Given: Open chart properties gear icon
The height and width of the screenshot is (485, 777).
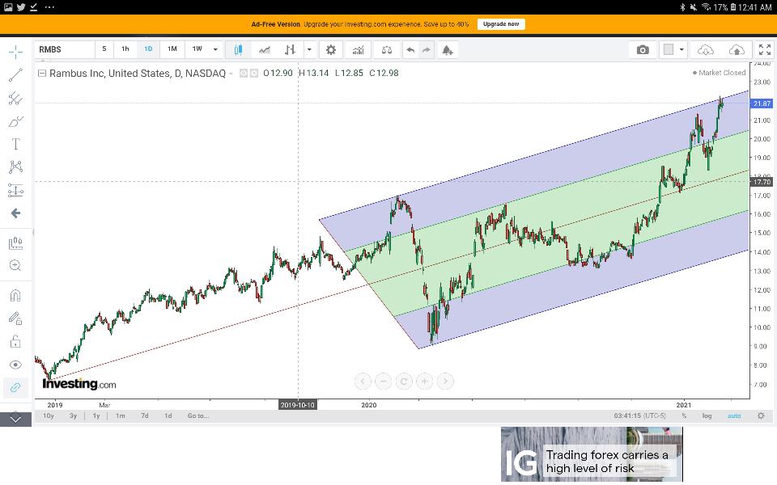Looking at the screenshot, I should click(x=330, y=50).
